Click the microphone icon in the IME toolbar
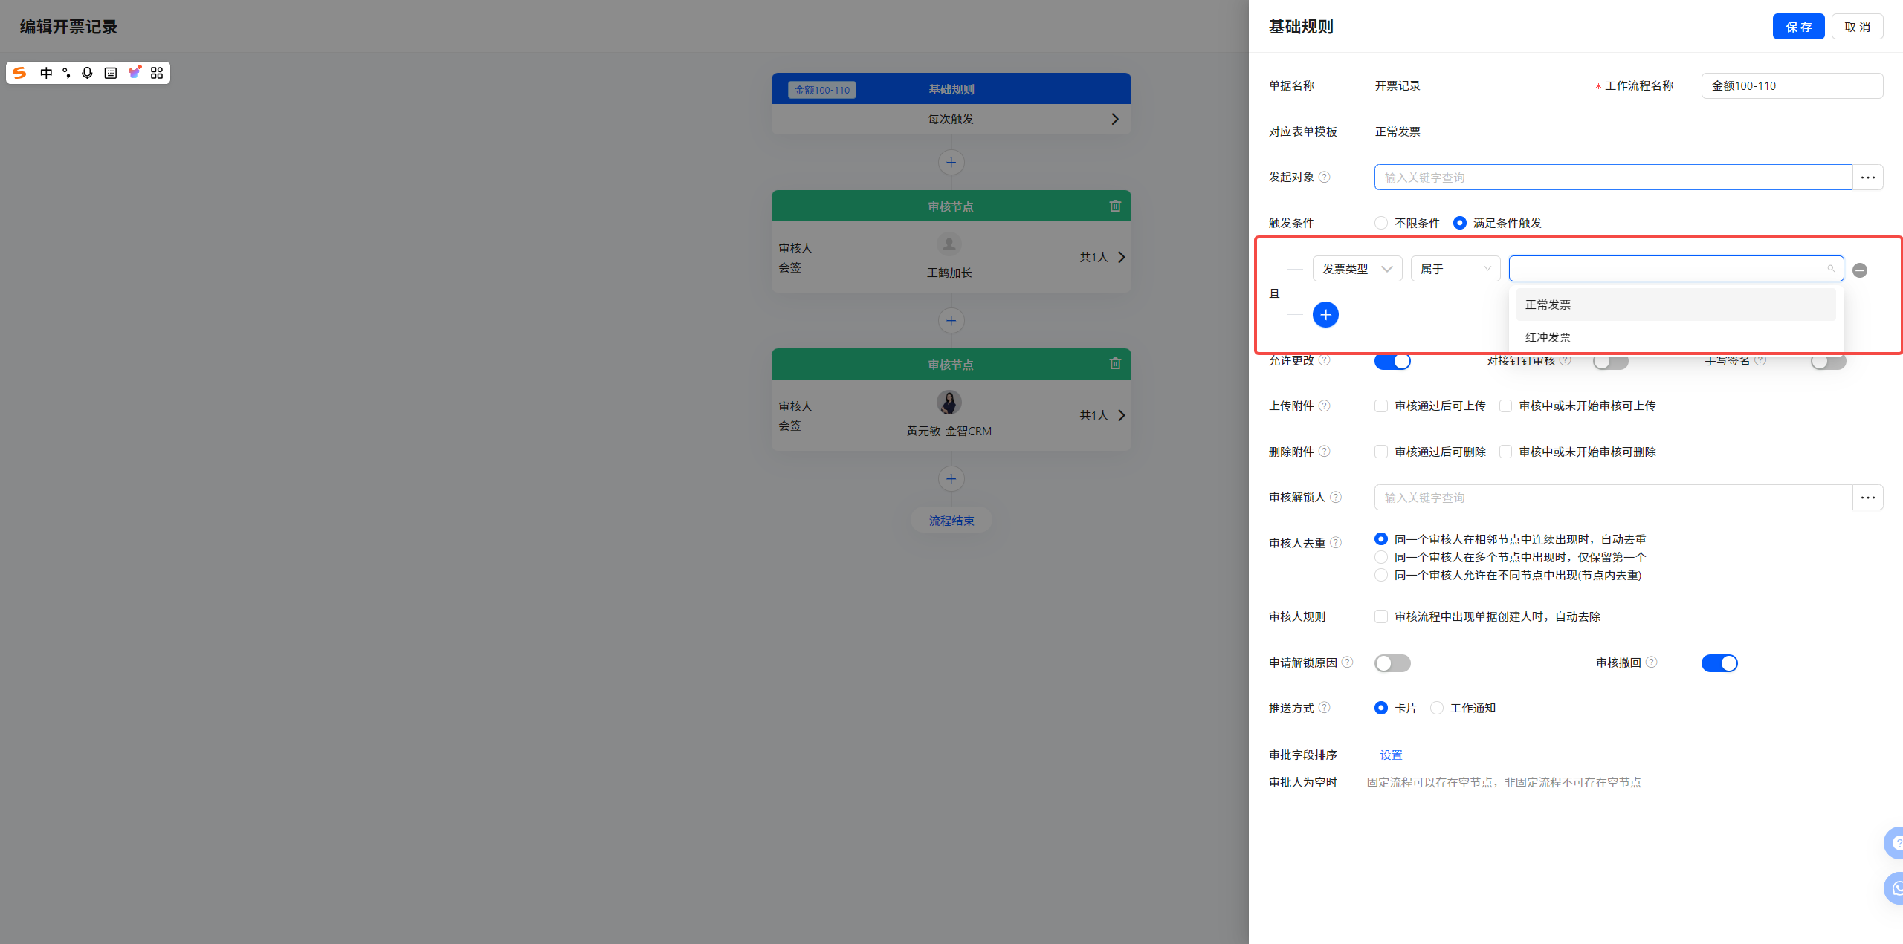Image resolution: width=1903 pixels, height=944 pixels. pos(88,73)
